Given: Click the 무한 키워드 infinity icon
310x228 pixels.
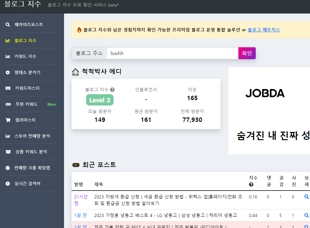Looking at the screenshot, I should click(x=8, y=104).
